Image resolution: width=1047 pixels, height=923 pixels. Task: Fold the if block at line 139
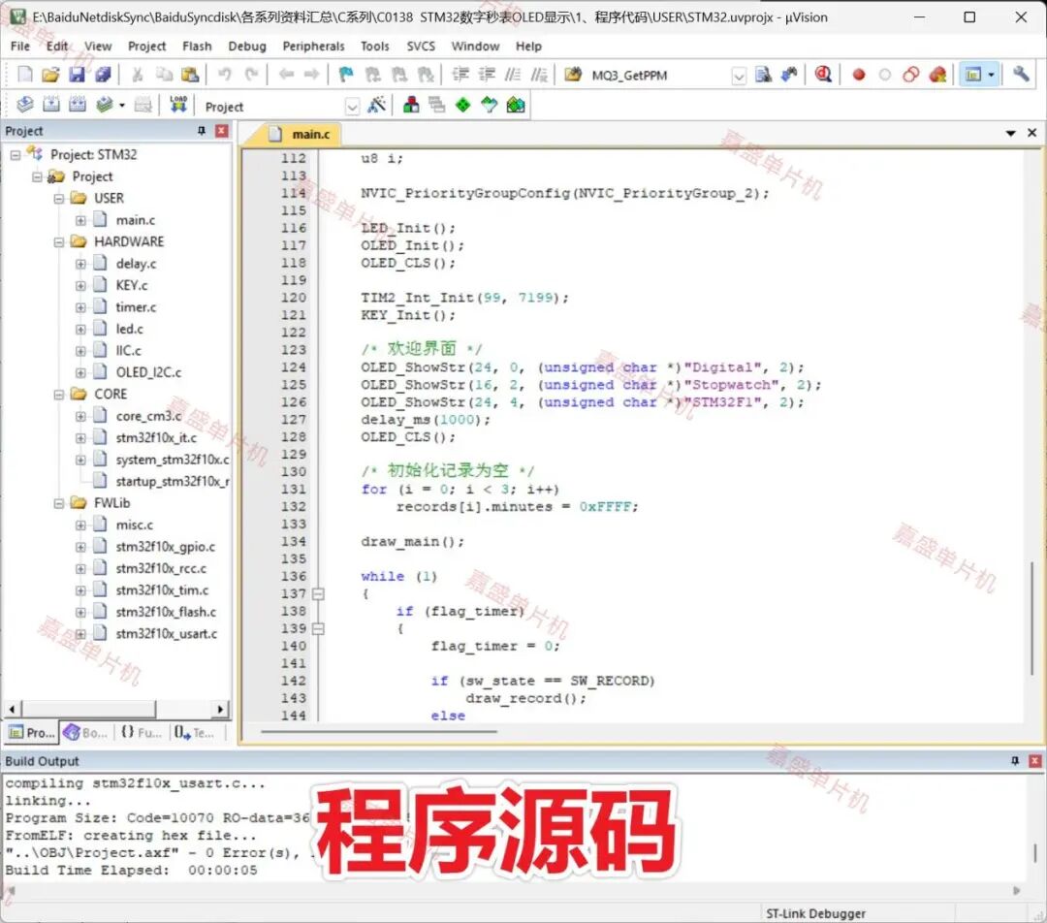tap(319, 628)
